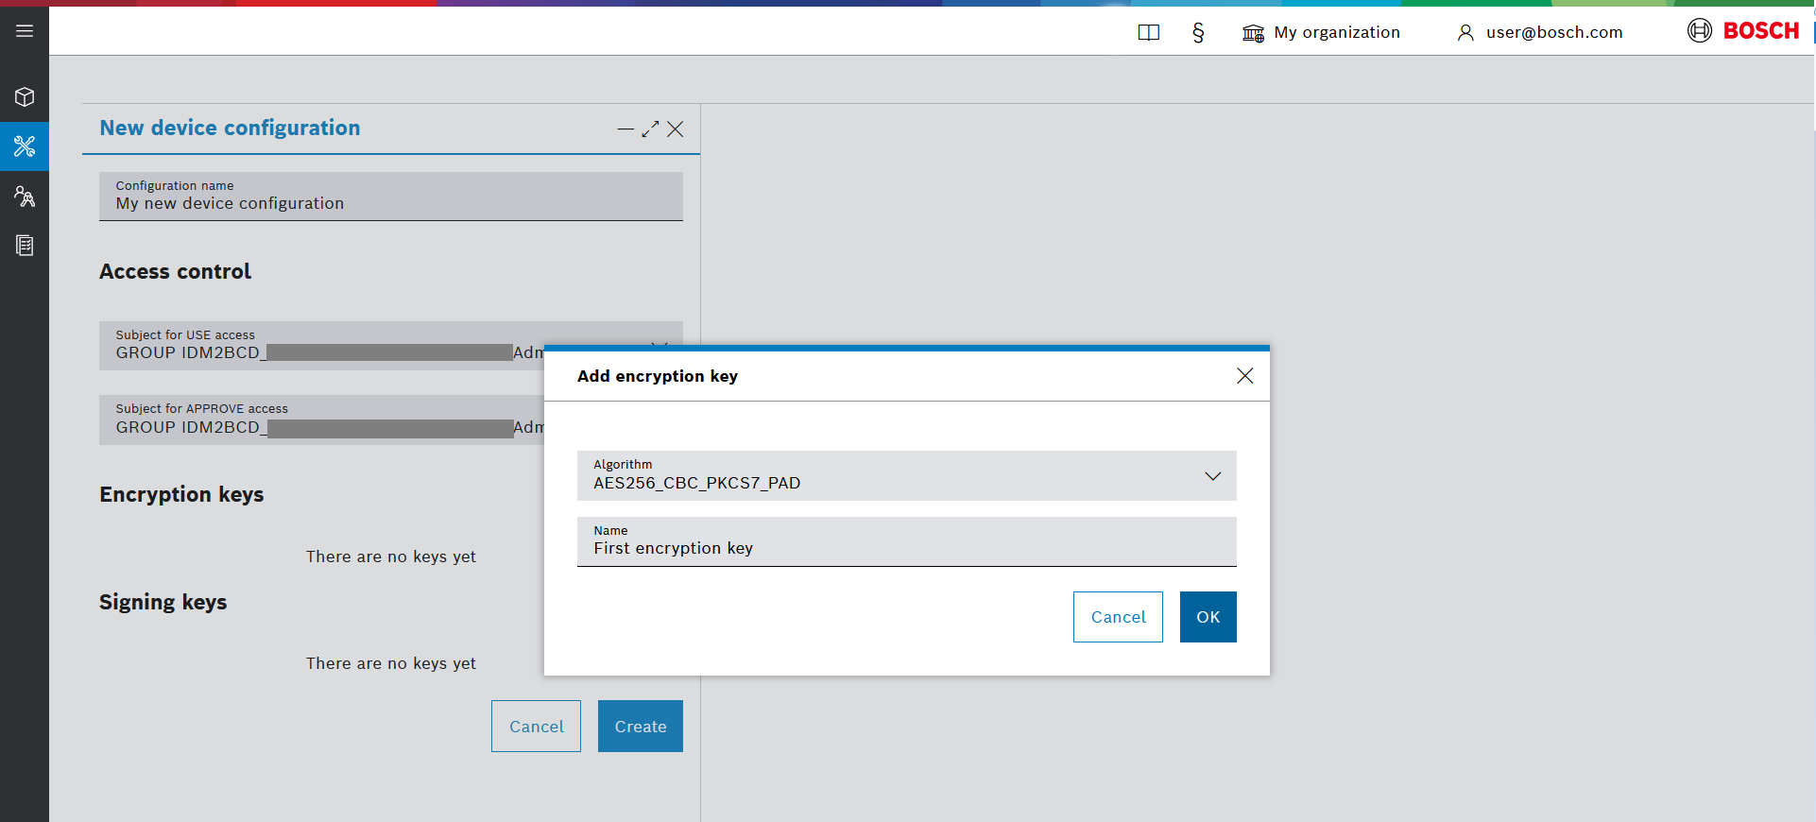
Task: Select the crossed tools configuration icon
Action: tap(25, 146)
